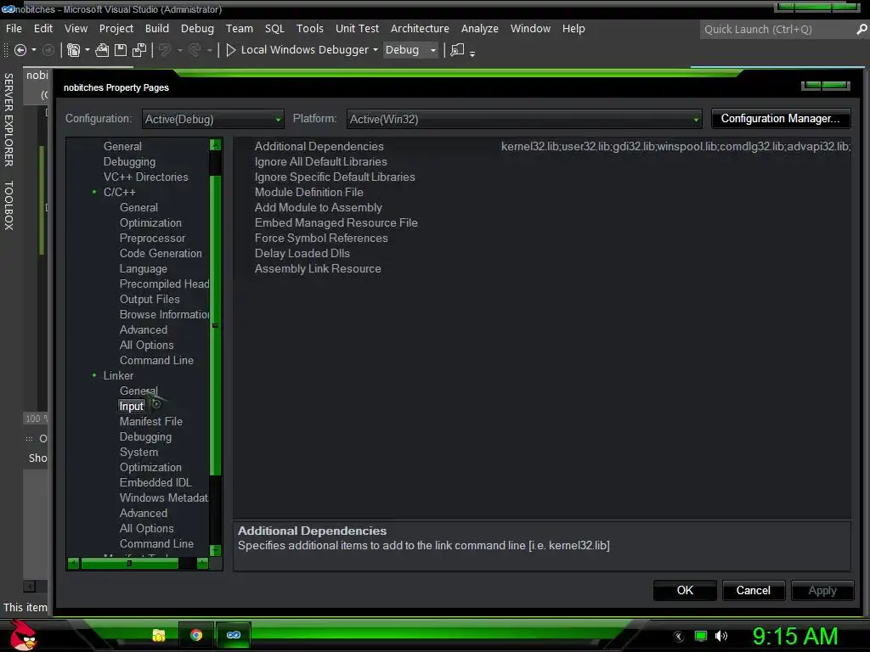Click the tree scroll down arrow
The image size is (870, 652).
tap(215, 550)
